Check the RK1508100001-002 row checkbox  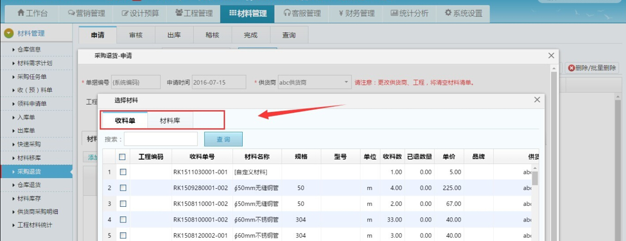[x=123, y=220]
